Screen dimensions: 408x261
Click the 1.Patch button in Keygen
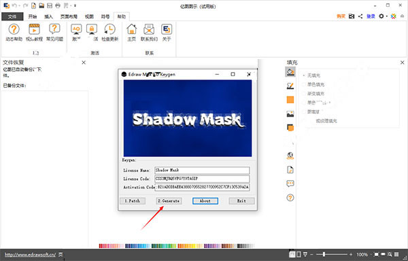tap(133, 201)
